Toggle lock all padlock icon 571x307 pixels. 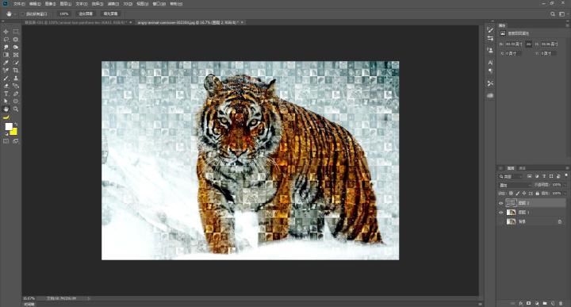click(537, 194)
